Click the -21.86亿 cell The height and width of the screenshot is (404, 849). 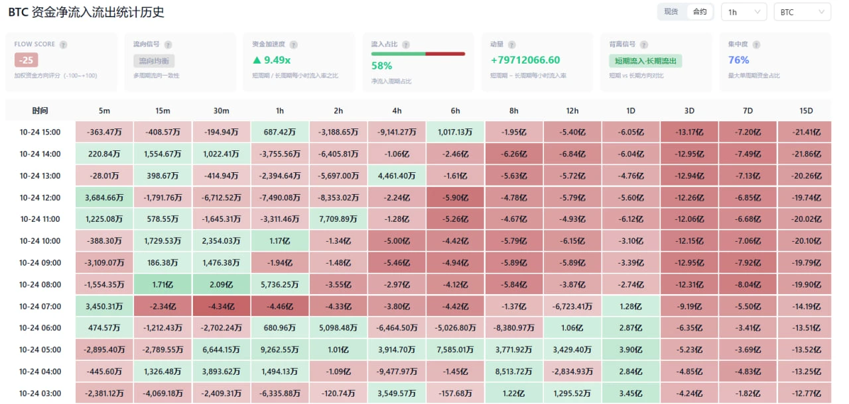click(805, 154)
